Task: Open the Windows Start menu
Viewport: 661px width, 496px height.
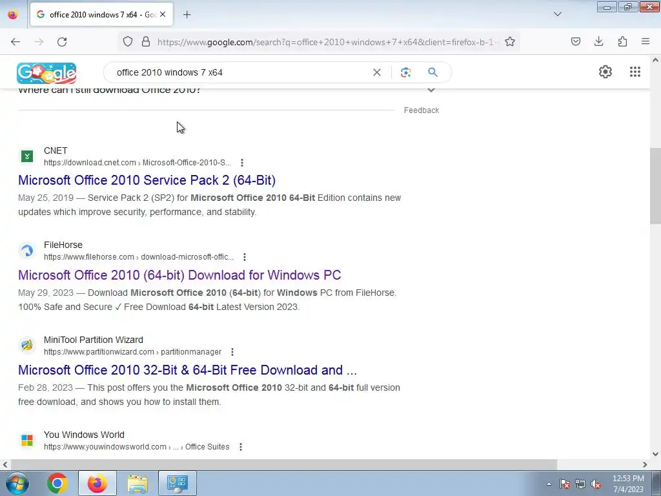Action: coord(17,483)
